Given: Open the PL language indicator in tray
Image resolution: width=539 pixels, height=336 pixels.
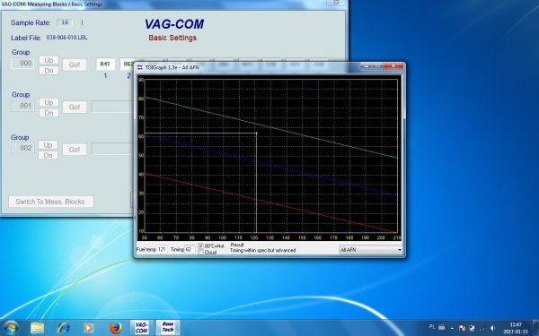Looking at the screenshot, I should (x=432, y=327).
